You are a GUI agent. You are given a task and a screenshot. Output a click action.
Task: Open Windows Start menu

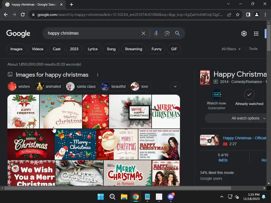101,197
